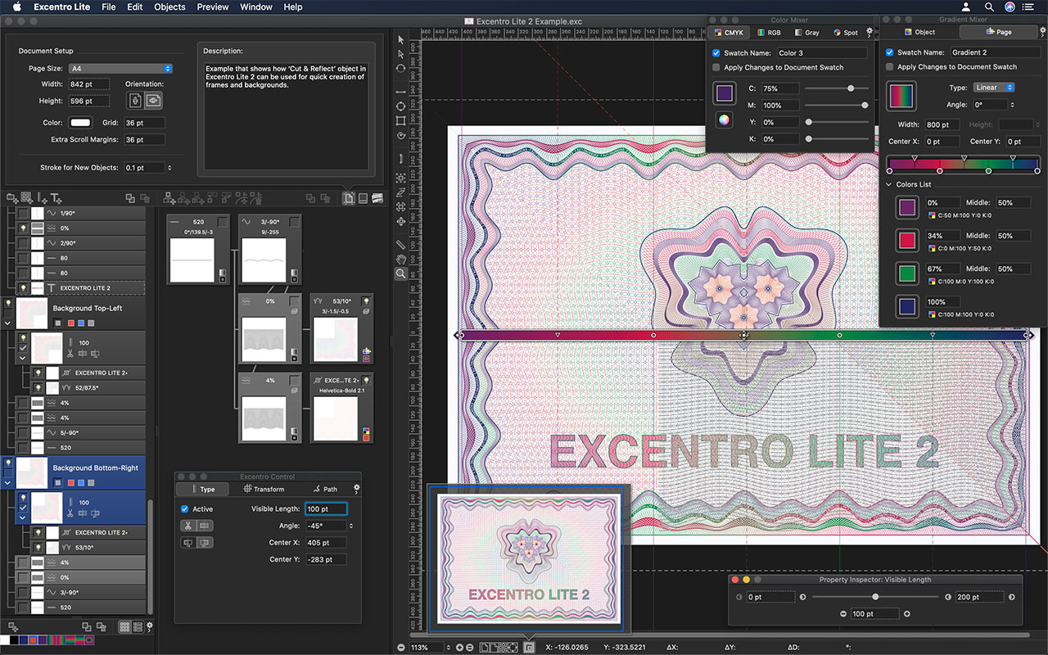Viewport: 1048px width, 655px height.
Task: Select portrait orientation icon
Action: pyautogui.click(x=136, y=100)
